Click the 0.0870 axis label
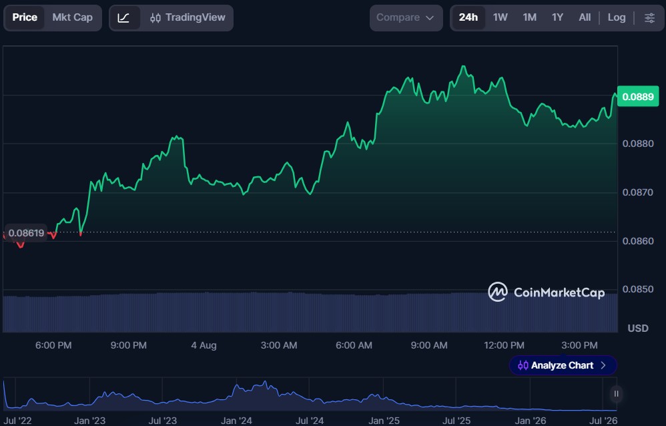 pos(637,192)
